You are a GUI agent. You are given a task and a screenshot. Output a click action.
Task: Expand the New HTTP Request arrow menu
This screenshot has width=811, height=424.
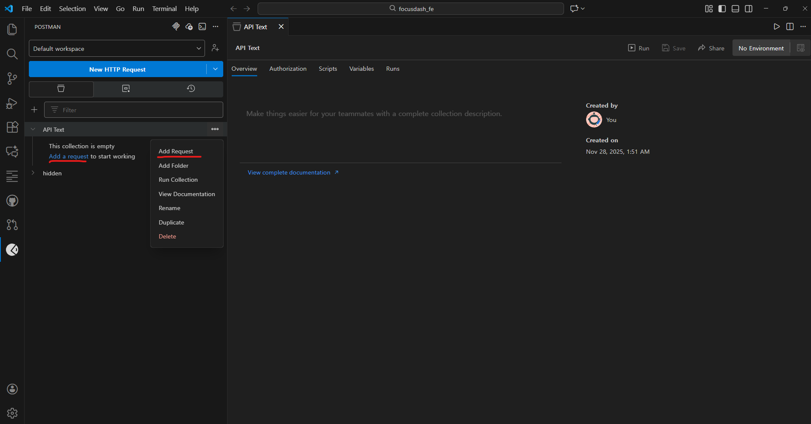click(215, 69)
